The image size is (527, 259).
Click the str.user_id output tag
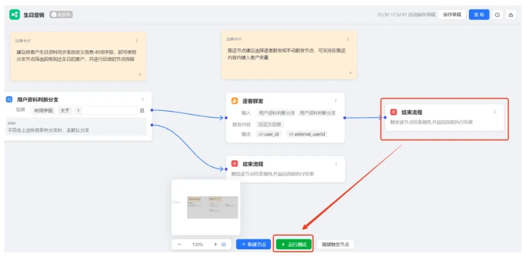[268, 134]
